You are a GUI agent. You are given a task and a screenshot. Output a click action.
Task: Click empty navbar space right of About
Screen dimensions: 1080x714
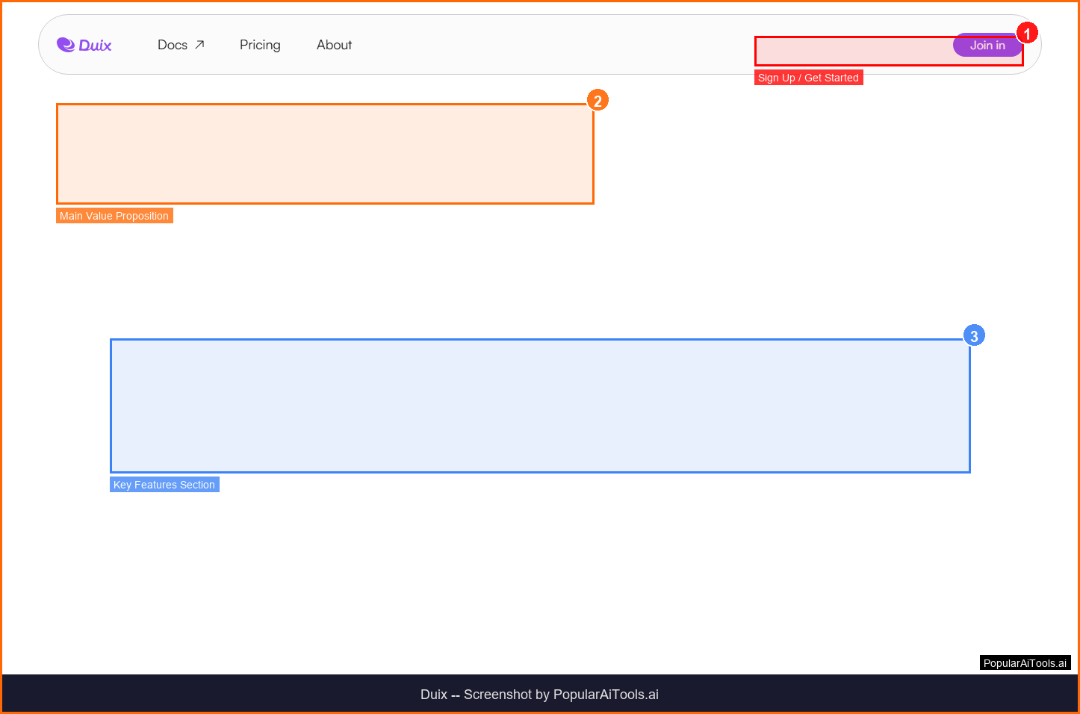click(x=553, y=45)
